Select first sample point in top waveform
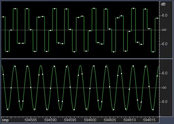Screen dimensions: 174x124 coord(3,17)
